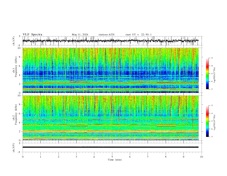Screen dimensions: 227x176
Task: Click the ch.1 color bar '-3' label
Action: (211, 58)
